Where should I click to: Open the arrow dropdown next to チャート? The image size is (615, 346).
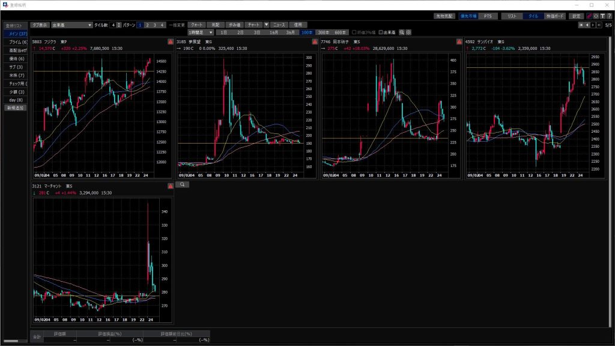coord(266,25)
